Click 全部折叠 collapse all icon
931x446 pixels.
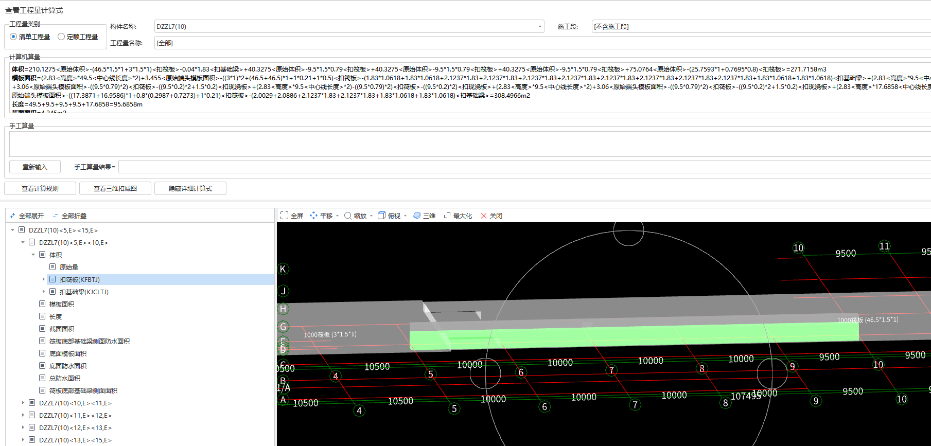coord(55,216)
